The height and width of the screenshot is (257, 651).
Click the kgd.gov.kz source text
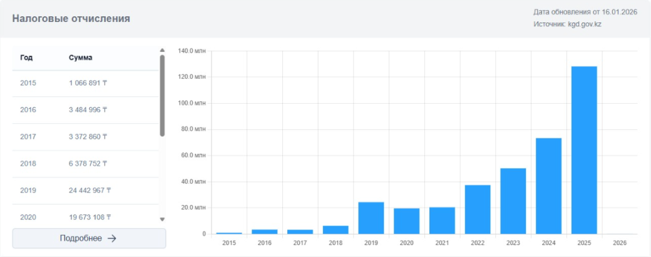[x=585, y=24]
